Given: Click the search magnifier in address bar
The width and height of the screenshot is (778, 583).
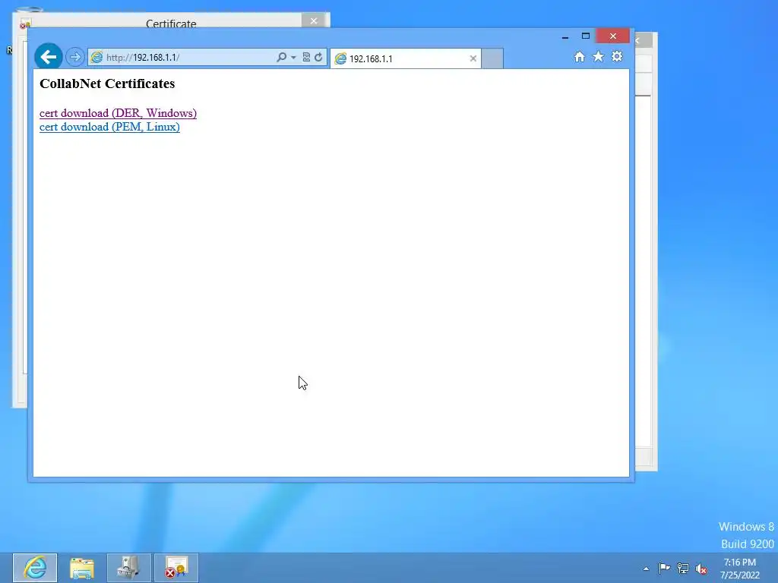Looking at the screenshot, I should [281, 58].
